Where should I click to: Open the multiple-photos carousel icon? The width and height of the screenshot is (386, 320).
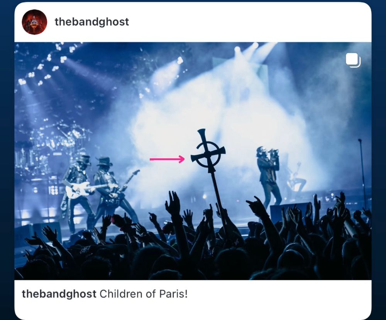(x=353, y=60)
